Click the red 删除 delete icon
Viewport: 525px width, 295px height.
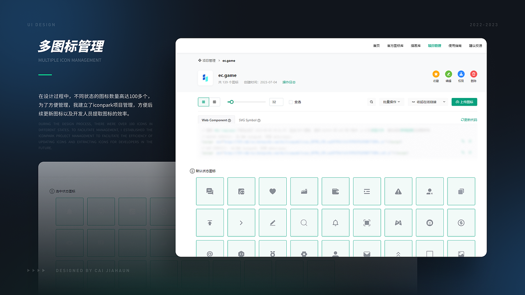(474, 75)
